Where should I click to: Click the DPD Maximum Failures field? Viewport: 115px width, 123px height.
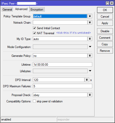[62, 86]
